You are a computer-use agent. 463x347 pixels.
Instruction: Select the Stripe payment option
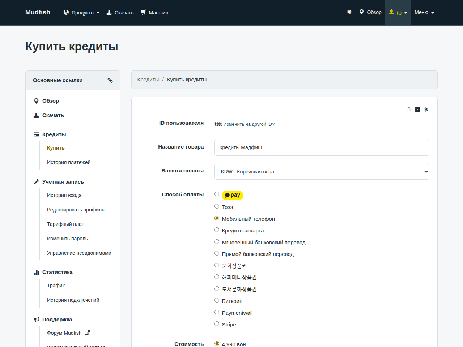[x=217, y=324]
